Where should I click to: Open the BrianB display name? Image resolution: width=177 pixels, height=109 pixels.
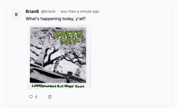point(32,11)
